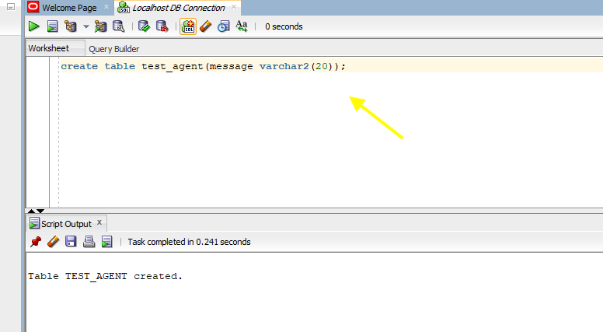Click the 'Table TEST_AGENT created.' output text
This screenshot has height=332, width=603.
click(x=105, y=276)
